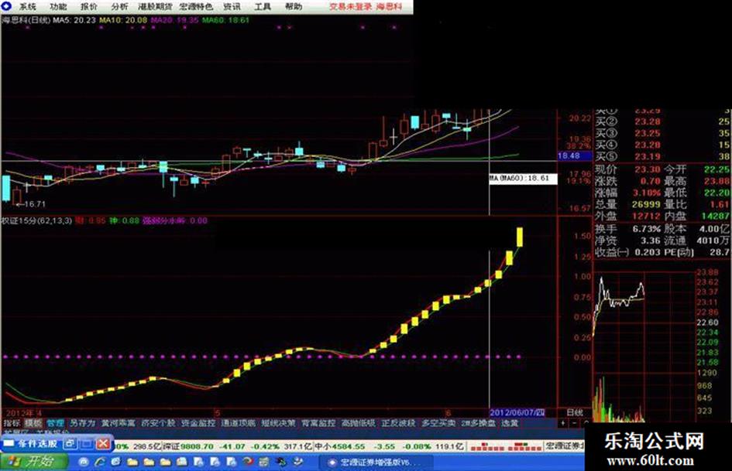Switch to the 济安个股 indicator tab
732x471 pixels.
pos(158,423)
